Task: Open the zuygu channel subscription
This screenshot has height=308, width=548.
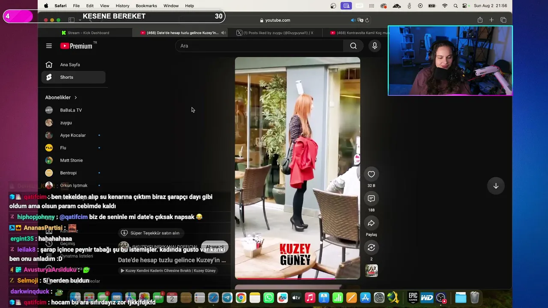Action: point(74,123)
